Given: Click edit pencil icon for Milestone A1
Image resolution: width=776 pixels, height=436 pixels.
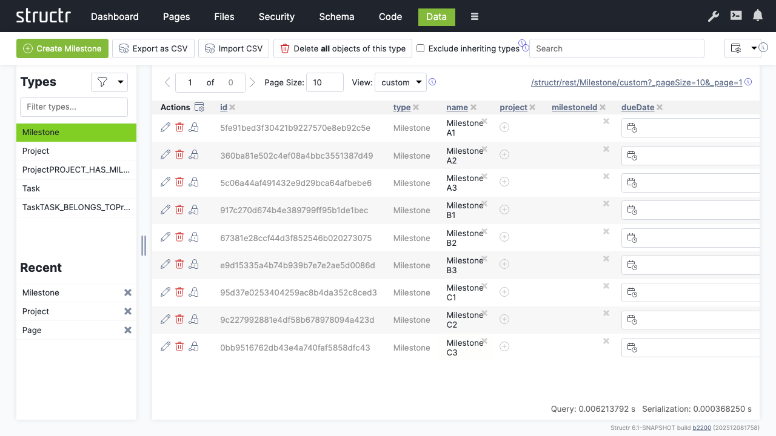Looking at the screenshot, I should coord(166,127).
